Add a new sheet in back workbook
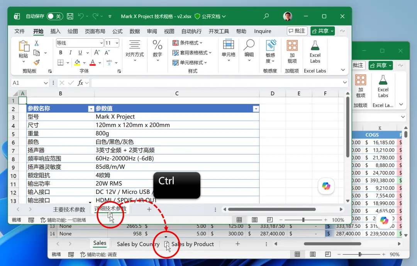417x266 pixels. pos(238,244)
